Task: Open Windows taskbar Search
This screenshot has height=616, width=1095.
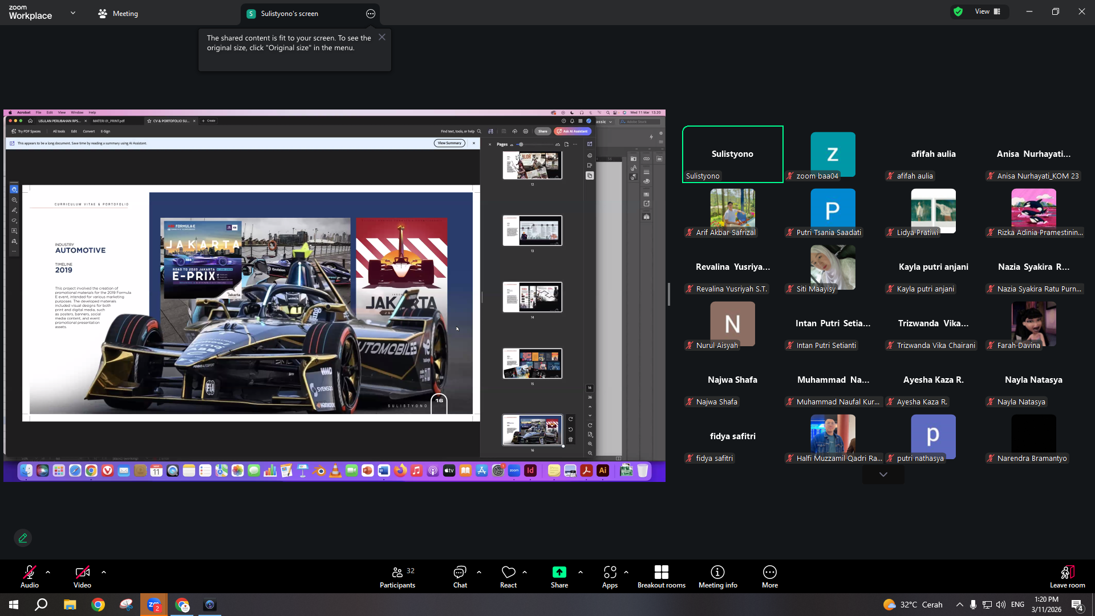Action: (41, 605)
